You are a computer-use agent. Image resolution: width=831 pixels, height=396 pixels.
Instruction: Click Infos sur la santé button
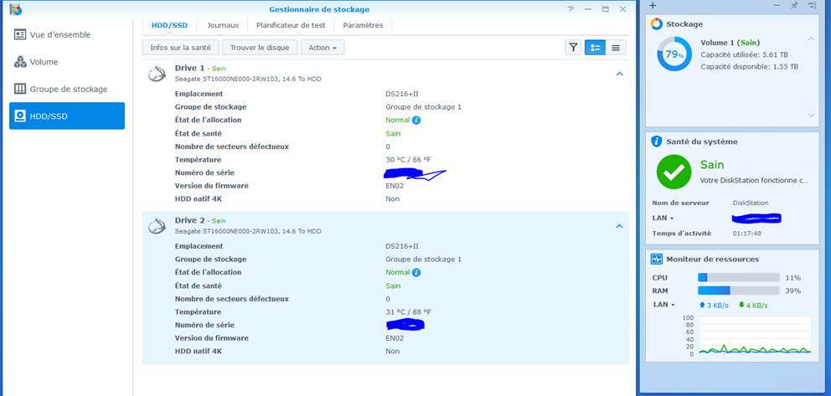(181, 48)
